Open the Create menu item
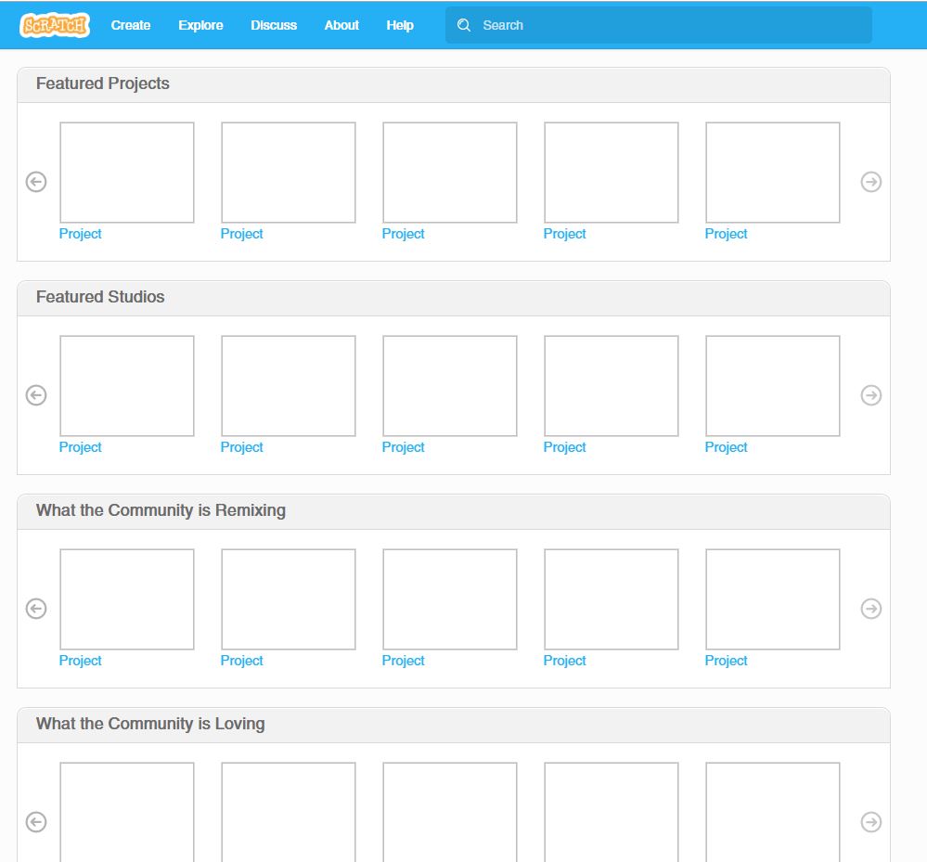 coord(131,25)
